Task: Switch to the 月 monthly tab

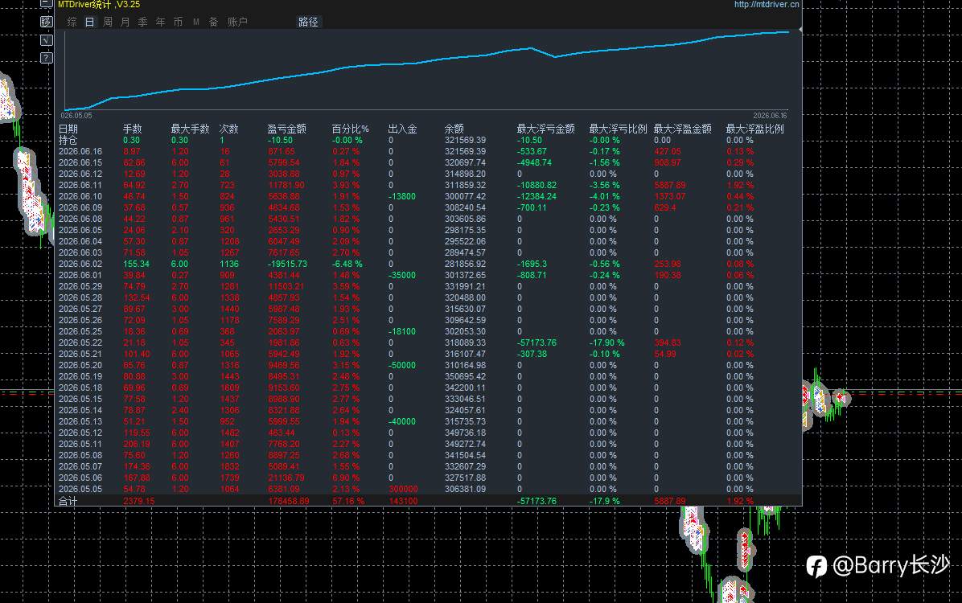Action: [125, 22]
